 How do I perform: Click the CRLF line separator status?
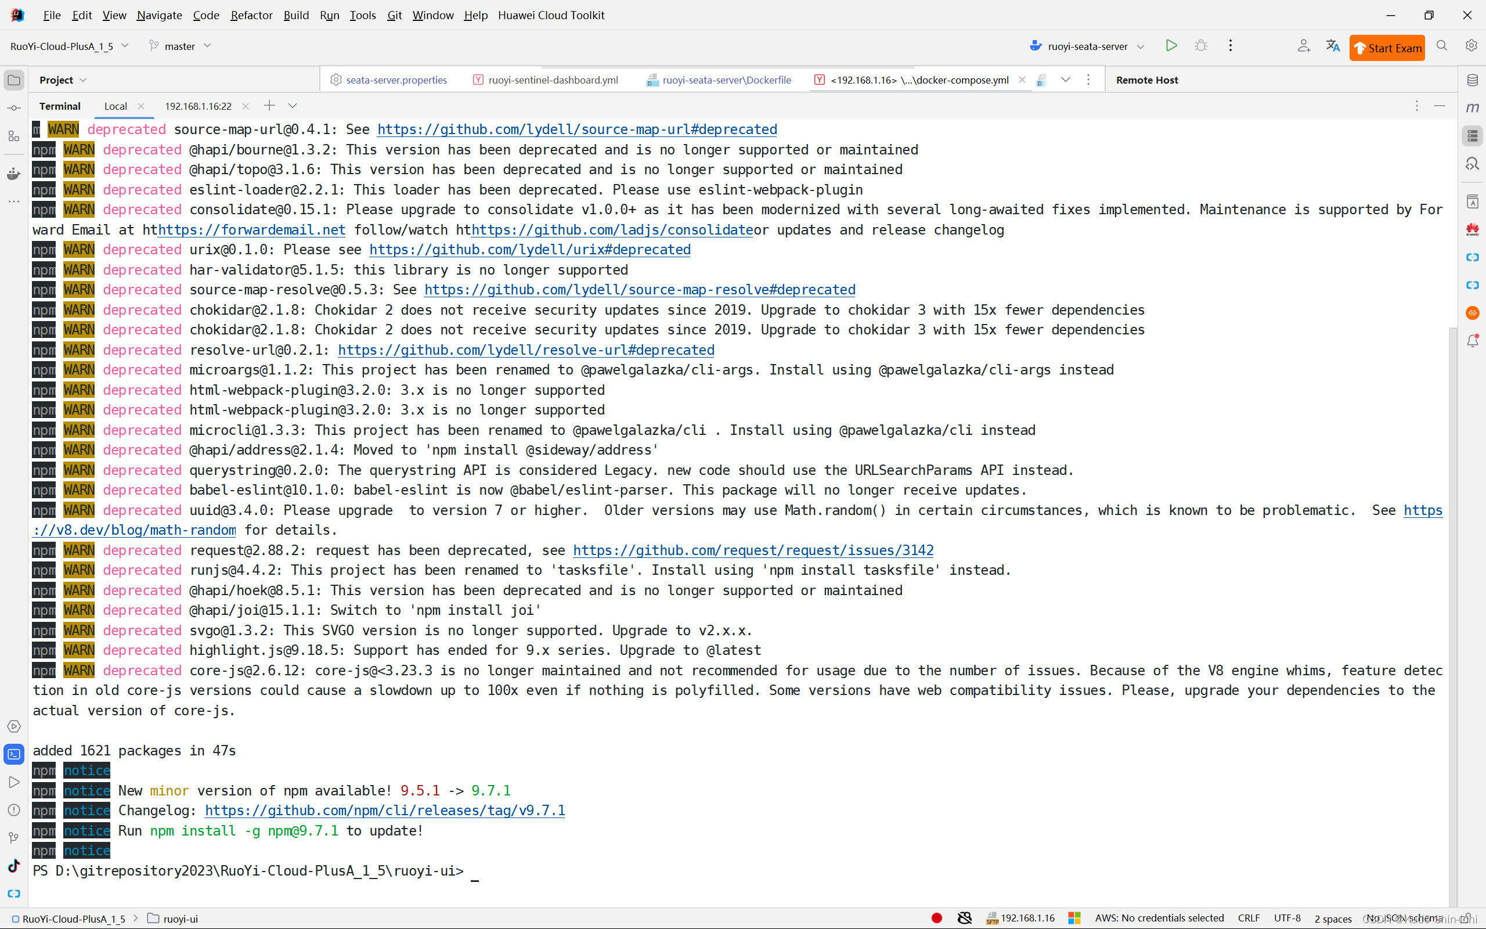tap(1249, 918)
